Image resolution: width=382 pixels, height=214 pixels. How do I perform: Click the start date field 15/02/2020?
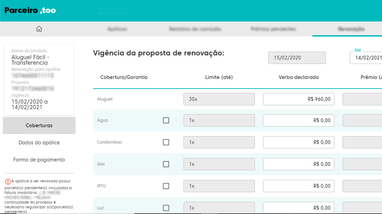(297, 58)
